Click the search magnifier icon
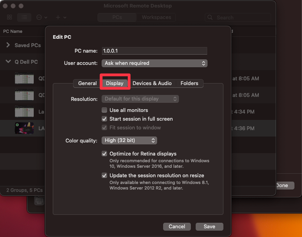The height and width of the screenshot is (237, 302). pos(210,17)
